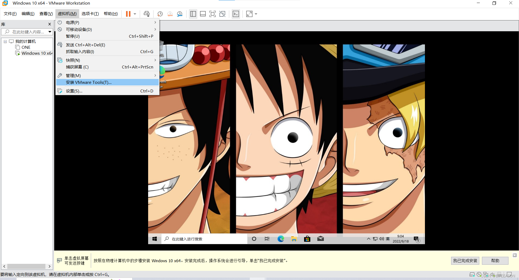This screenshot has height=280, width=519.
Task: Toggle the library sidebar view icon
Action: click(x=193, y=14)
